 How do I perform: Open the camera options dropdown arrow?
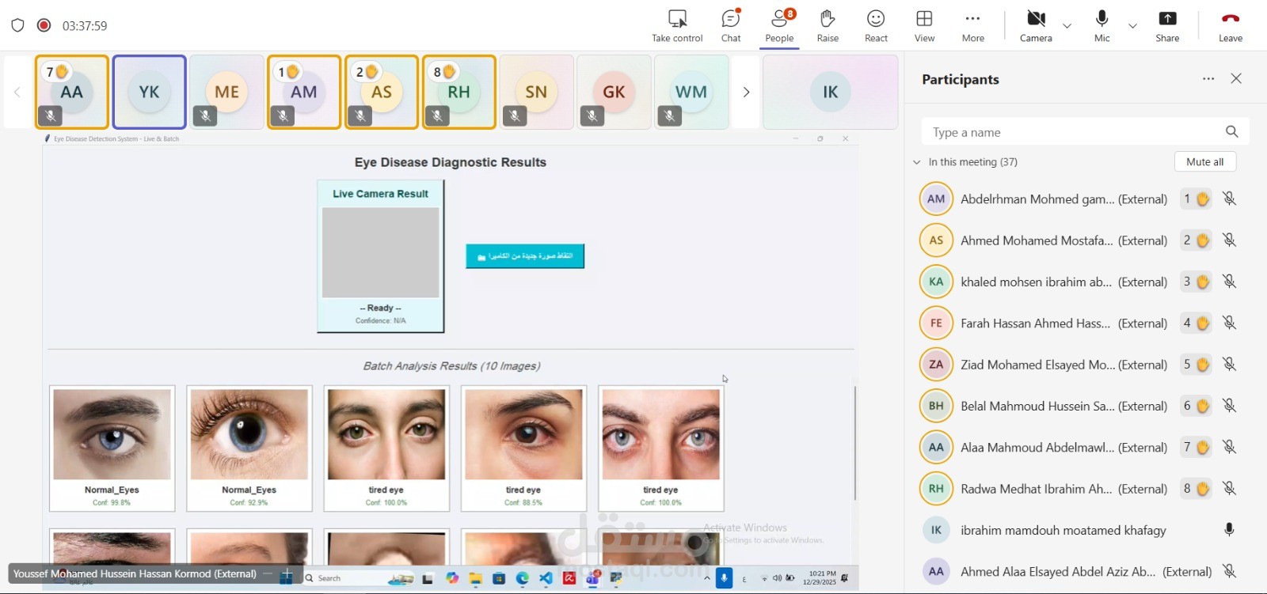tap(1067, 26)
